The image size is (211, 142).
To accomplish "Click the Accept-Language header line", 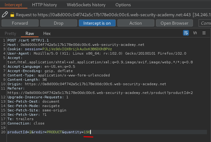I will click(41, 66).
